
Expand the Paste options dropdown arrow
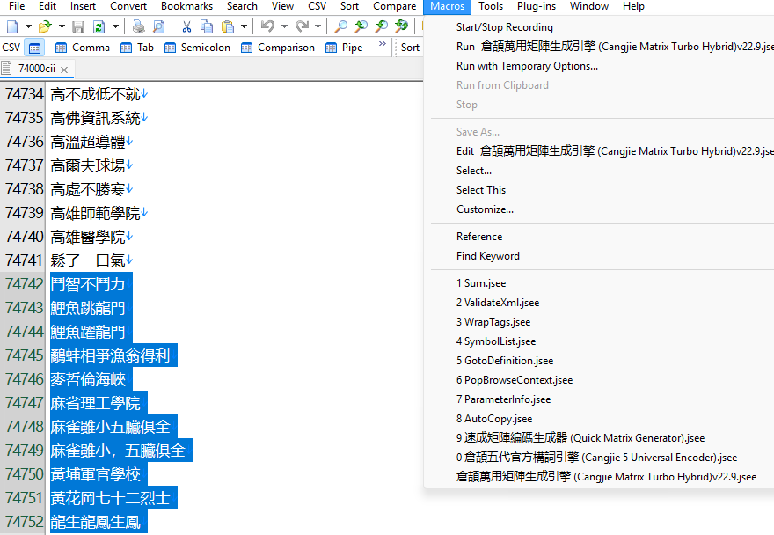pyautogui.click(x=244, y=27)
